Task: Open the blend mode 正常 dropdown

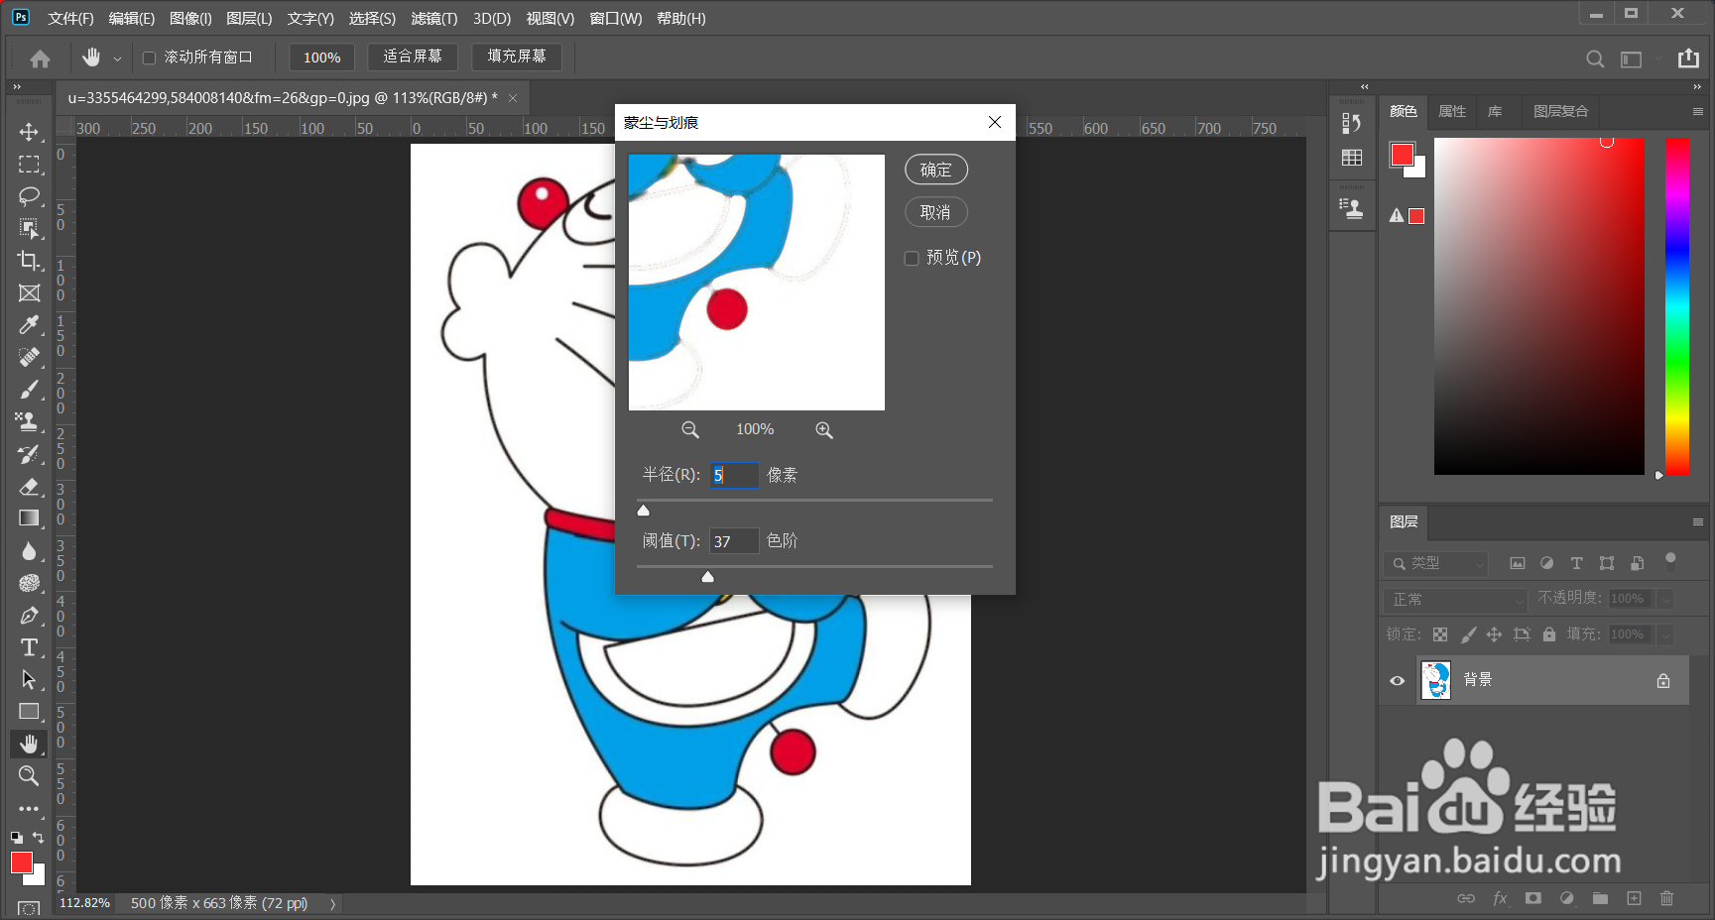Action: (x=1455, y=599)
